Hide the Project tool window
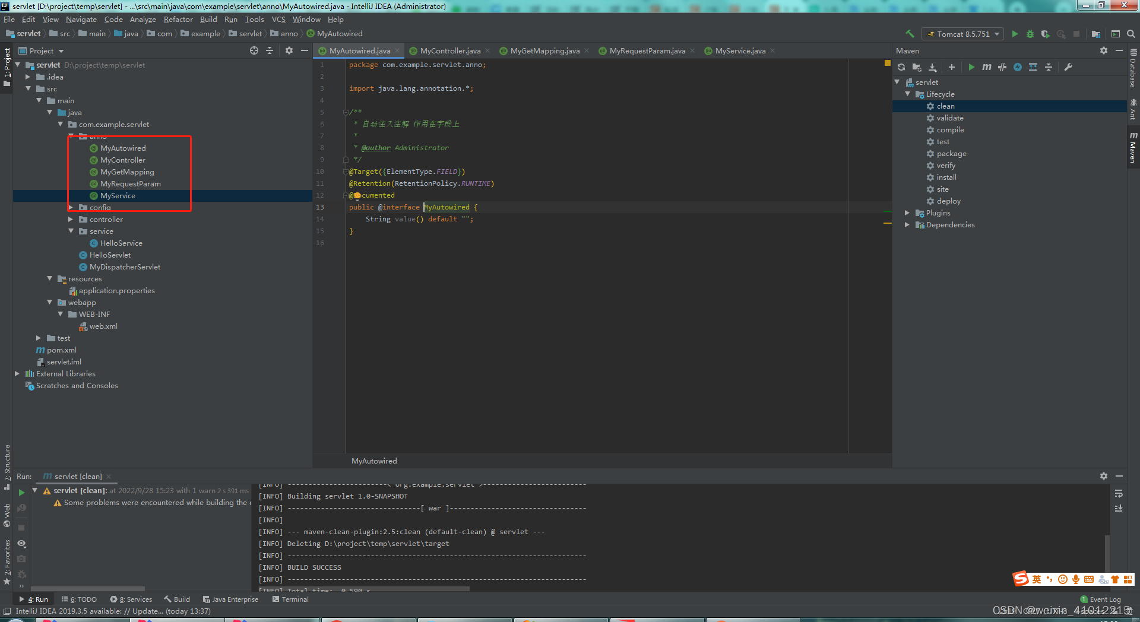Viewport: 1140px width, 622px height. coord(305,50)
